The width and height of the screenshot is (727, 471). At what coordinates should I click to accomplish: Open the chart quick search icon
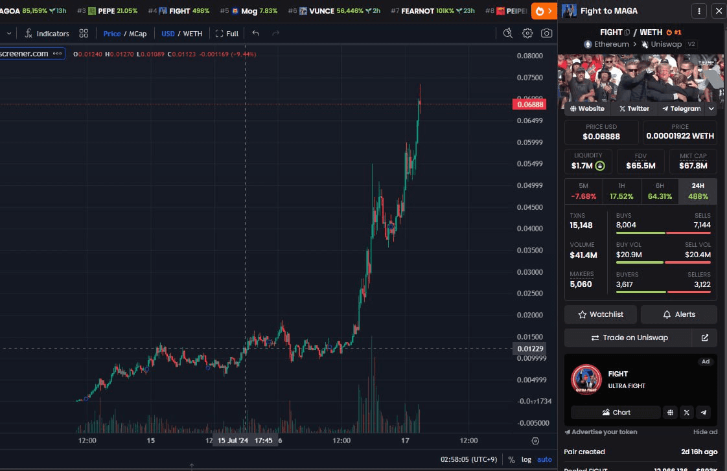click(x=508, y=33)
